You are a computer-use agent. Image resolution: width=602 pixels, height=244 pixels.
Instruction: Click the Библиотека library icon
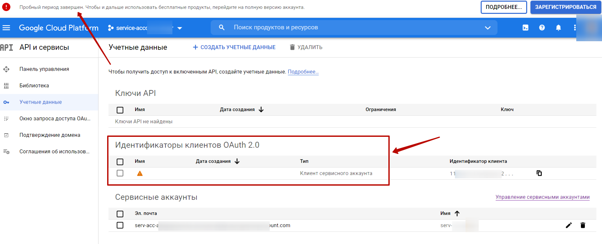6,86
